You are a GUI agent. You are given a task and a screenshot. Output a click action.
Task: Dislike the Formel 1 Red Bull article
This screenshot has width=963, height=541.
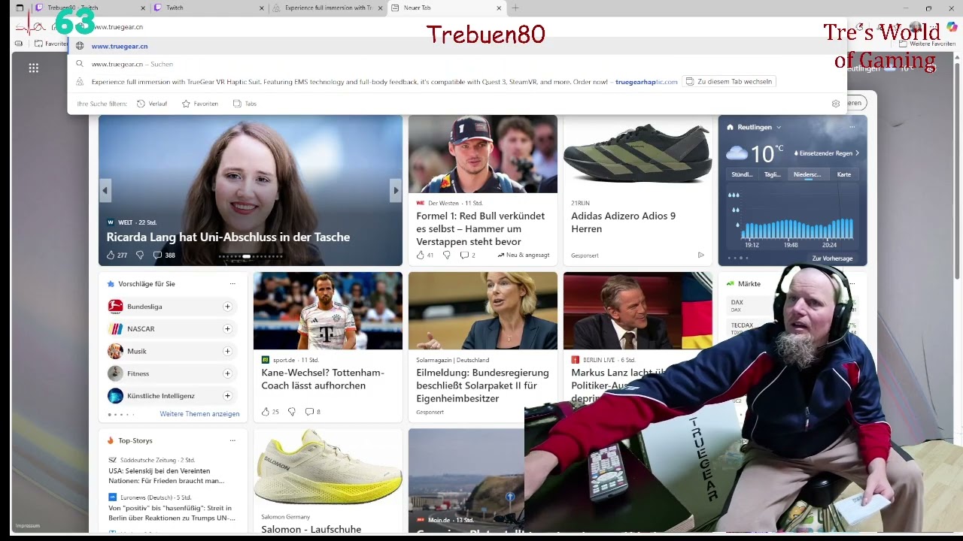coord(446,255)
